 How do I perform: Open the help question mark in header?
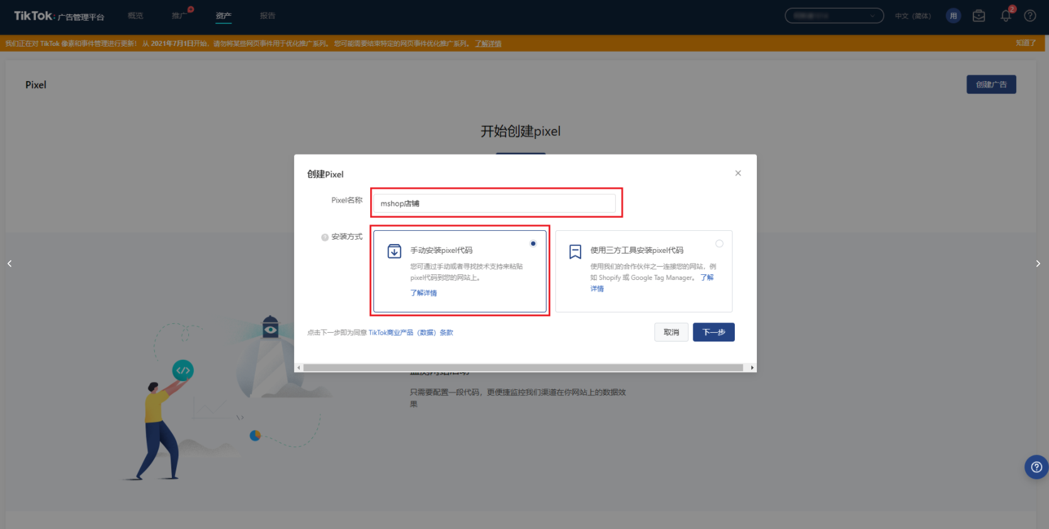tap(1030, 16)
